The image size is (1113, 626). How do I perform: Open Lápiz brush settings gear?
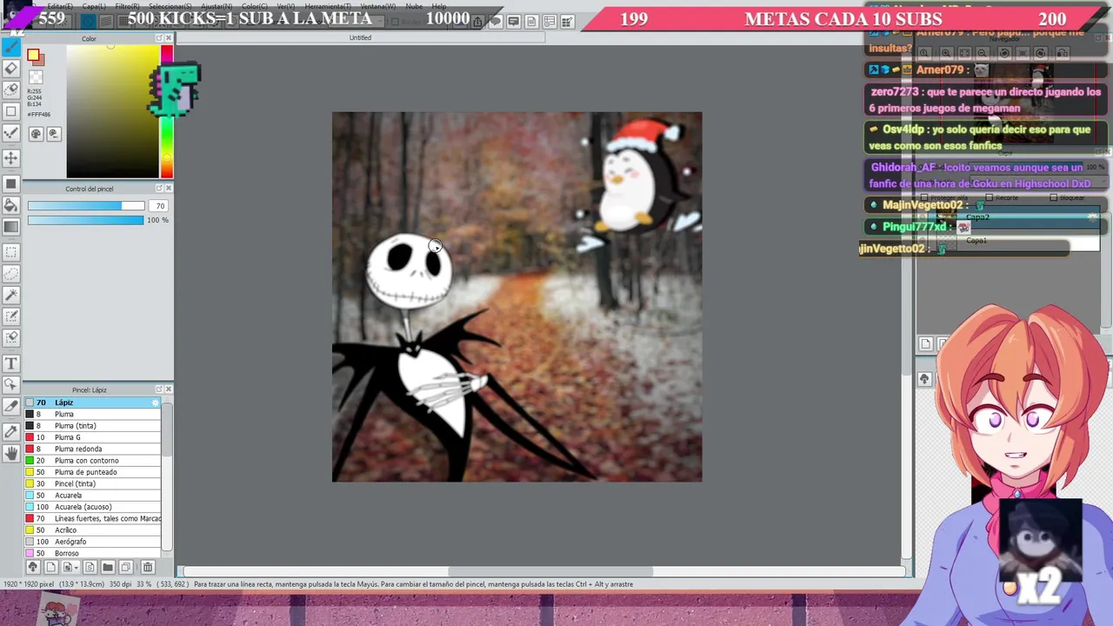[156, 403]
